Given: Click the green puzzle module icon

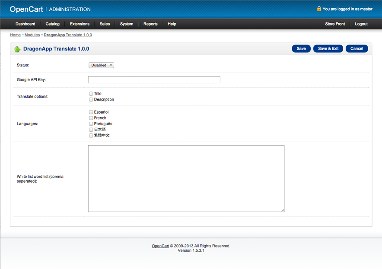Looking at the screenshot, I should click(17, 49).
